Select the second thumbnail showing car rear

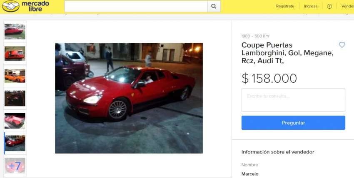click(x=15, y=53)
